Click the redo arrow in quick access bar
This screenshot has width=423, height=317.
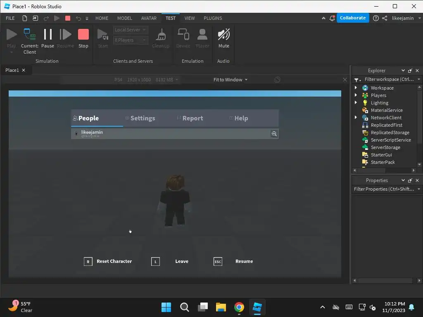click(46, 18)
